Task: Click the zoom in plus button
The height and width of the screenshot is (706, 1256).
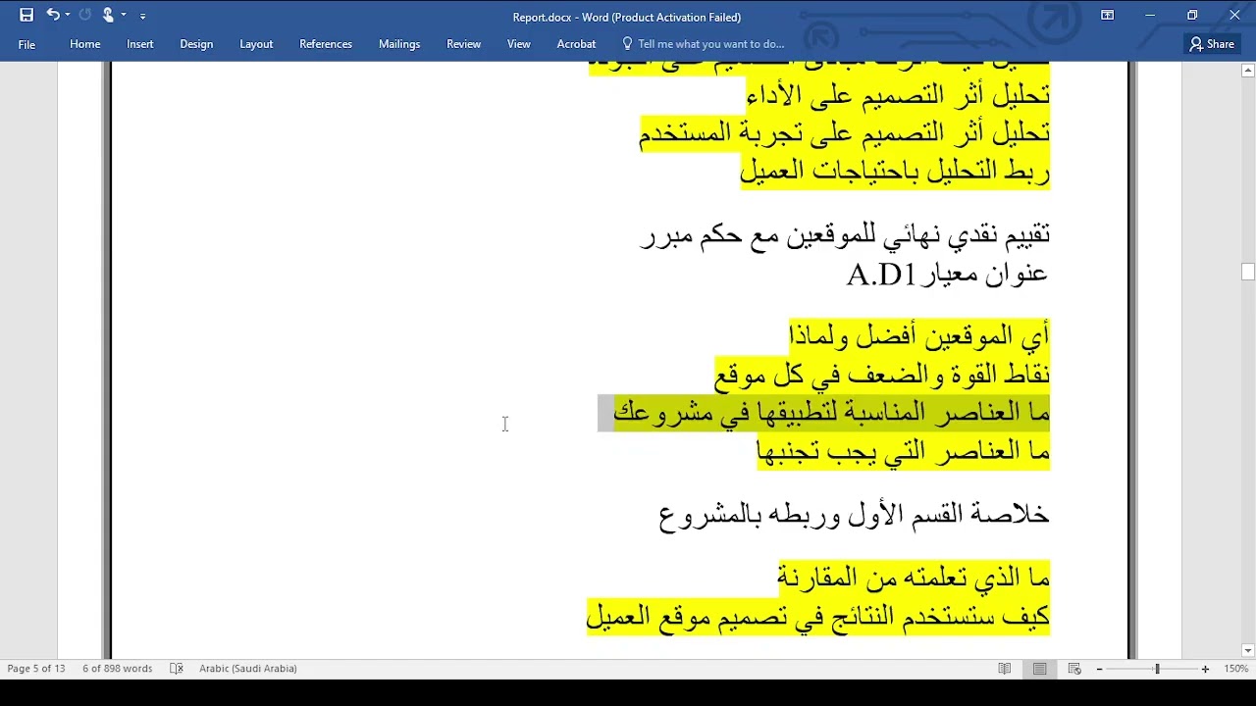Action: click(1205, 669)
